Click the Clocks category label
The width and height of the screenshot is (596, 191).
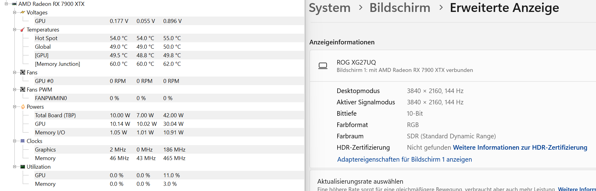(34, 141)
